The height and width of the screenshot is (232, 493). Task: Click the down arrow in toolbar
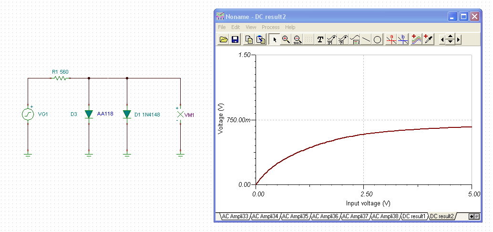point(451,42)
